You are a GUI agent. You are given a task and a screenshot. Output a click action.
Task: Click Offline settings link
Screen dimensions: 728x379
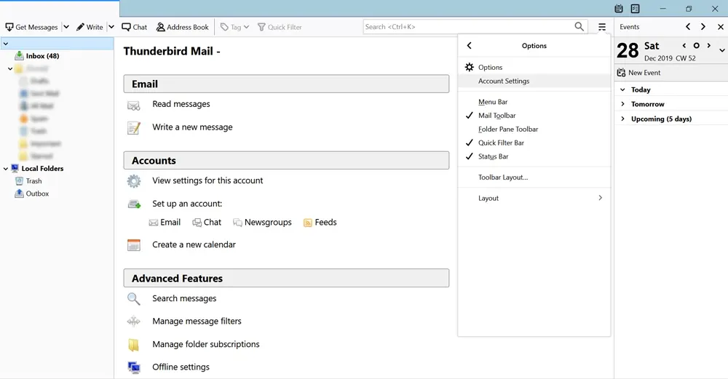[181, 367]
